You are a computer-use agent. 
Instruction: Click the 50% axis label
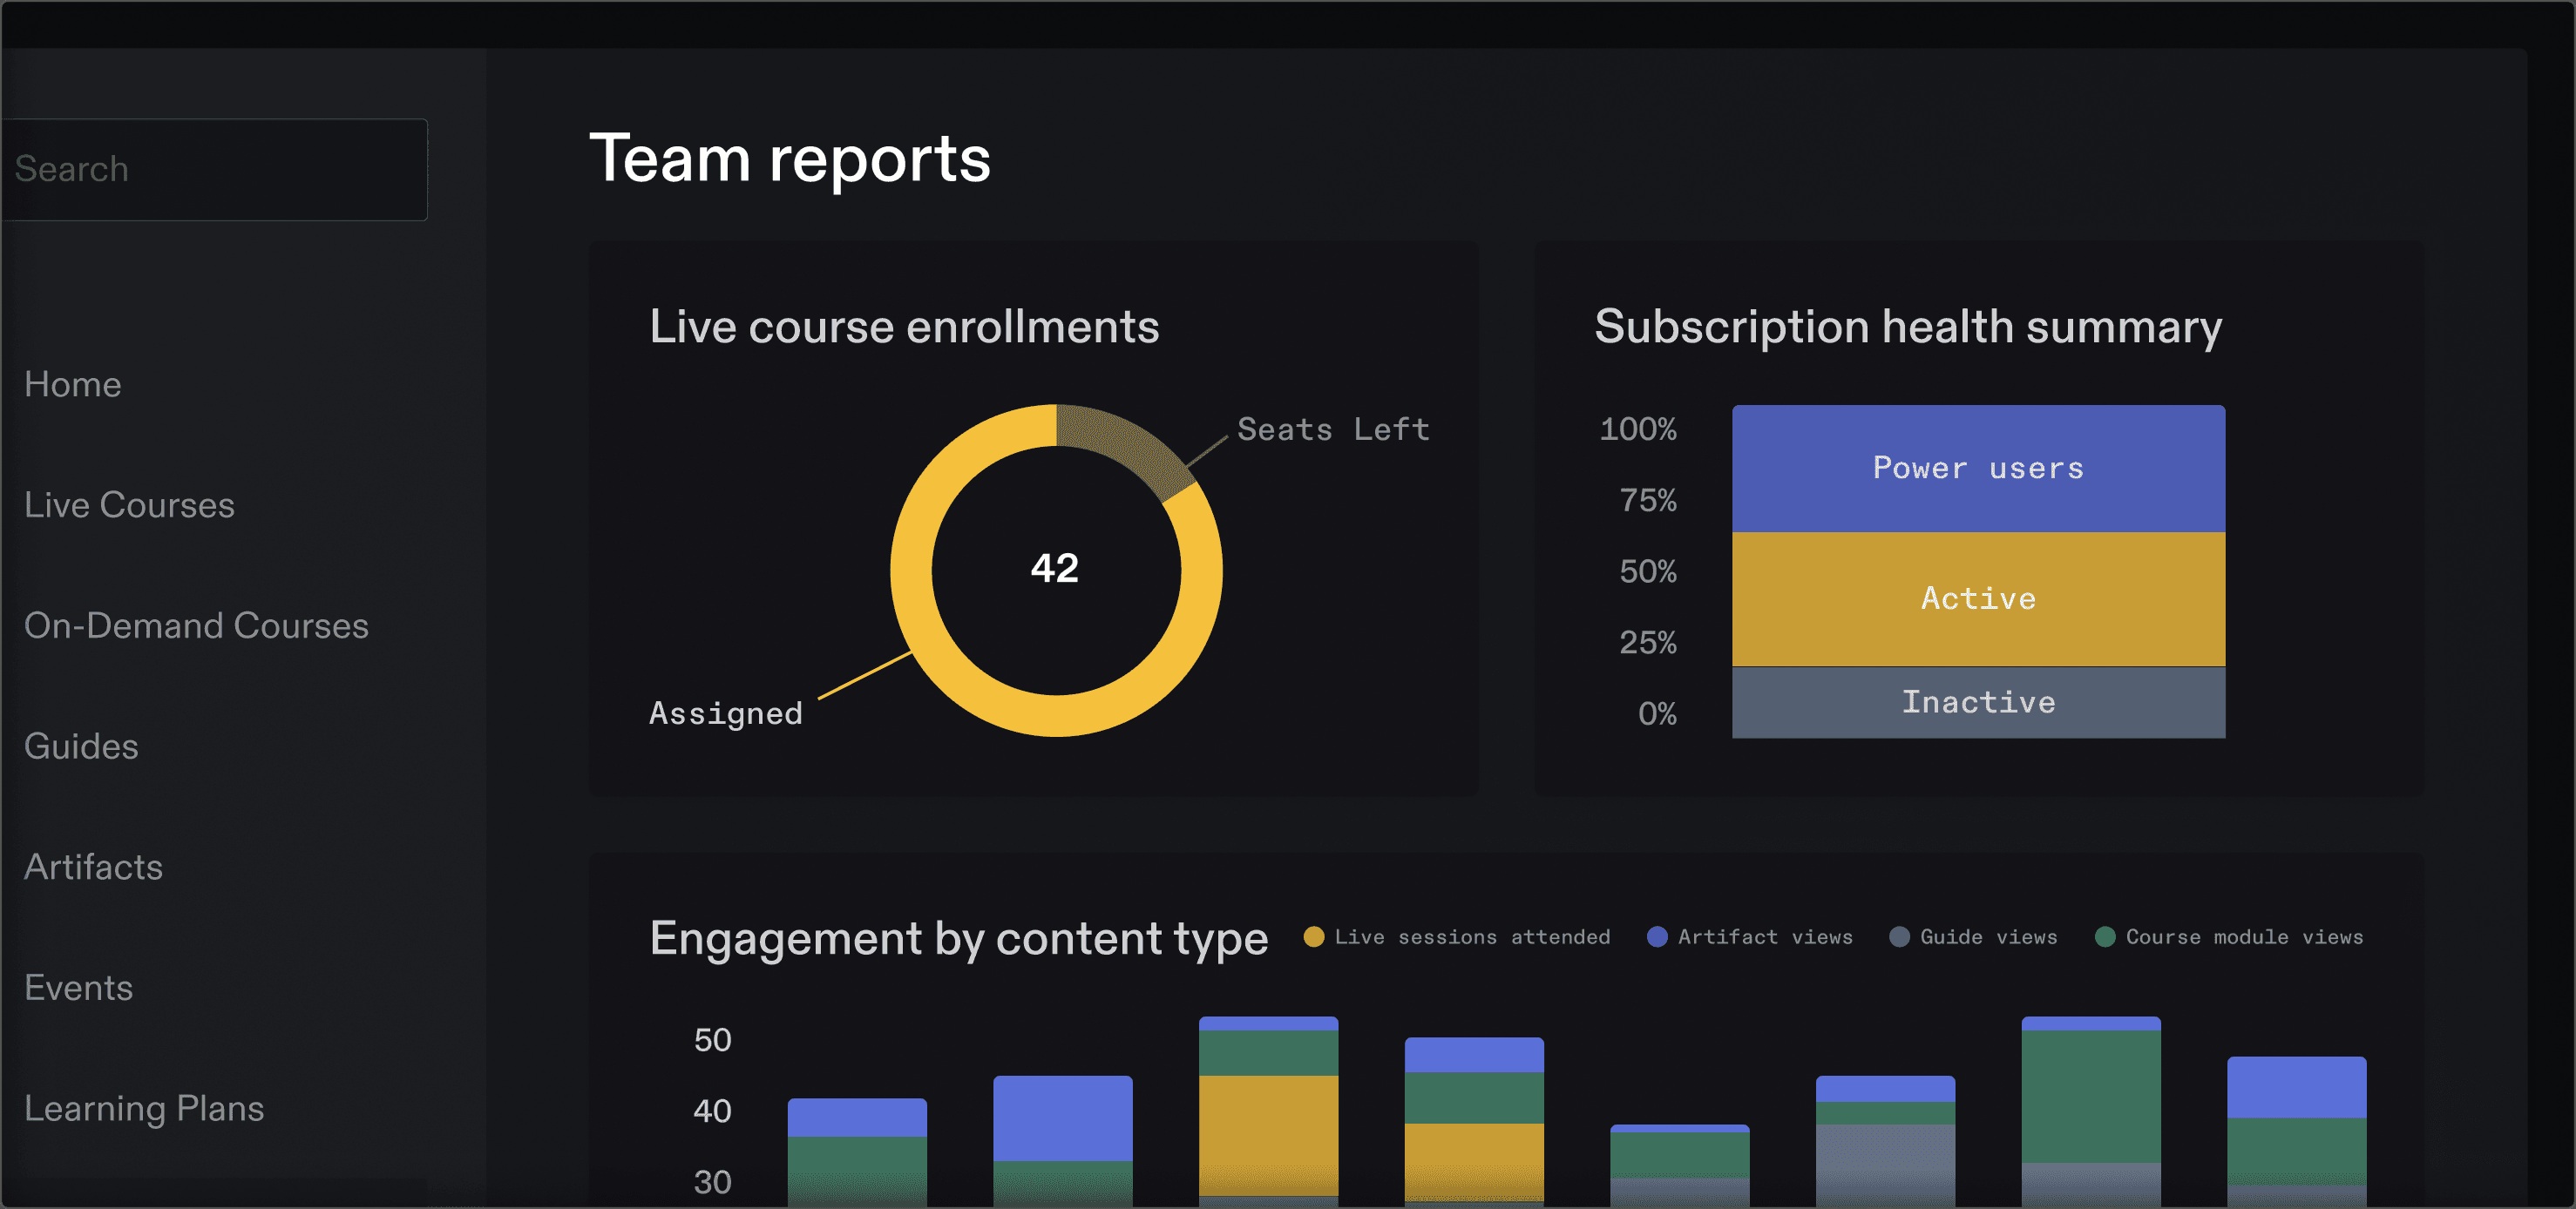coord(1648,571)
